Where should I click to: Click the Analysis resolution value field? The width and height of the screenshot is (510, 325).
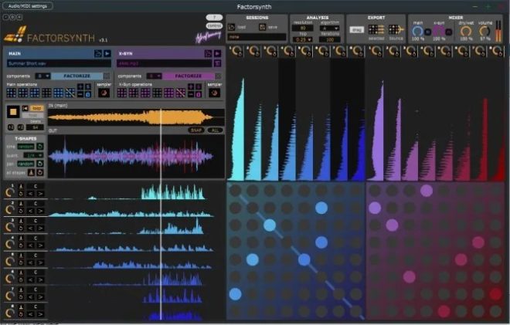(x=302, y=29)
